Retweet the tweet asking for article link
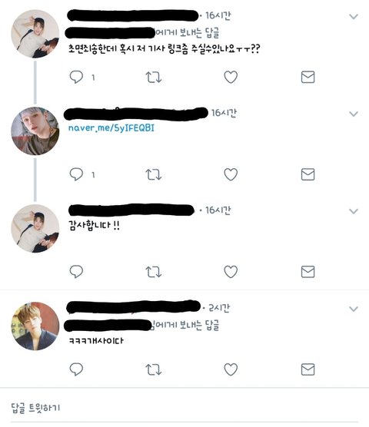Screen dimensions: 369x427 (x=154, y=77)
